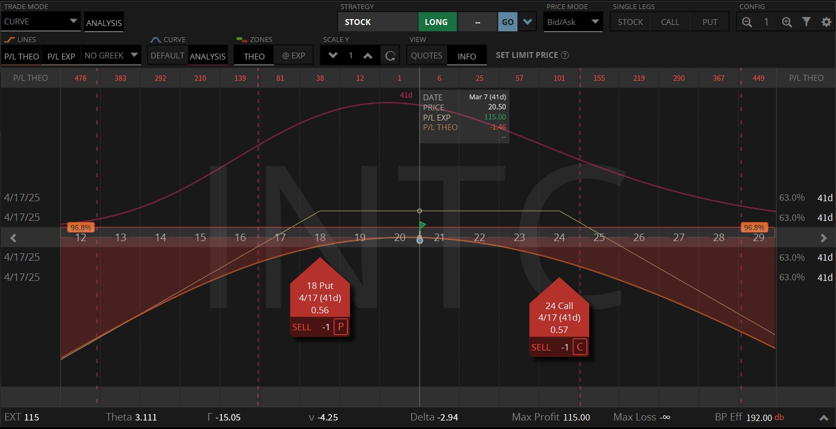
Task: Pan the price axis left
Action: click(13, 238)
